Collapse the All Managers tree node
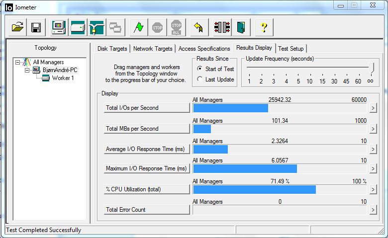This screenshot has width=388, height=238. [x=17, y=62]
